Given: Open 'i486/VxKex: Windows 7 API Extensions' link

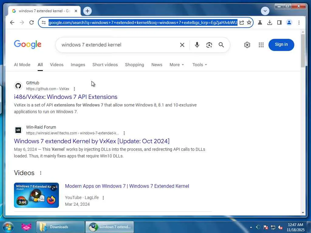Looking at the screenshot, I should pos(66,97).
